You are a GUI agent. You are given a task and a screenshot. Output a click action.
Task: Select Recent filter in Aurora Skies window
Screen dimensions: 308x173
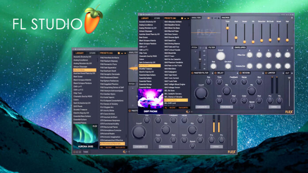pyautogui.click(x=108, y=147)
